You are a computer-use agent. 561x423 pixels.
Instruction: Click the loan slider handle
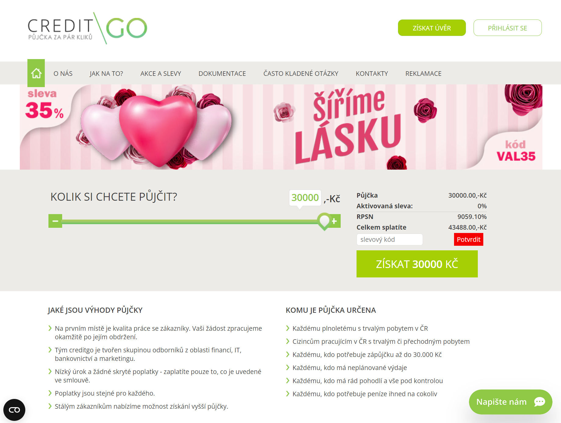point(324,221)
